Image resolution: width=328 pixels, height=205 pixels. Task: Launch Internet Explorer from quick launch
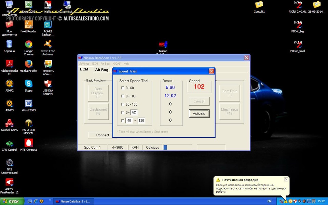coord(36,201)
